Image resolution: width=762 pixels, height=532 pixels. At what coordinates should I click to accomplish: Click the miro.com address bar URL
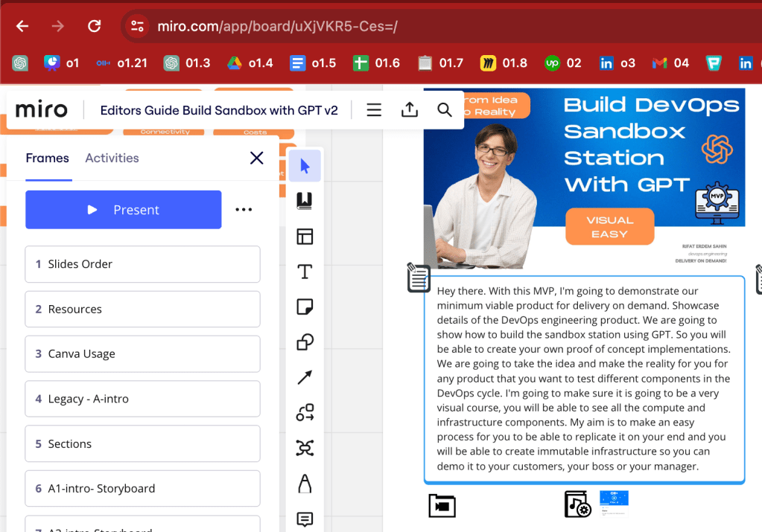pos(278,26)
